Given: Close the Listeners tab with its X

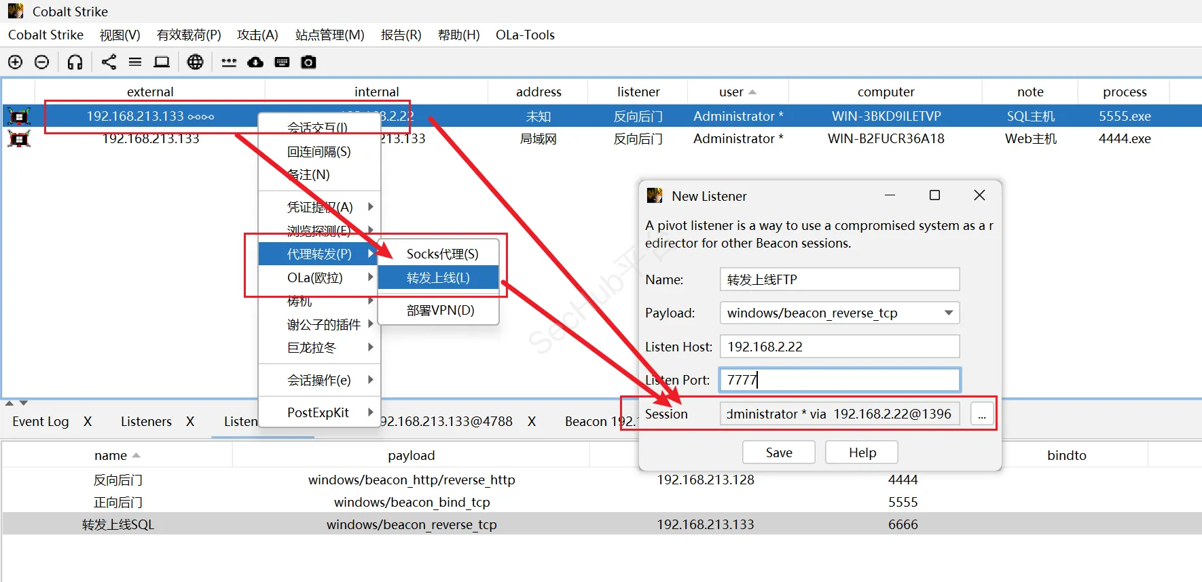Looking at the screenshot, I should pyautogui.click(x=190, y=421).
